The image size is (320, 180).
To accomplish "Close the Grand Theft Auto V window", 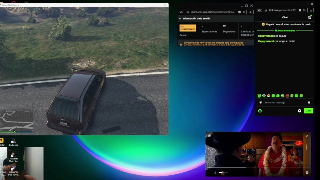I will (x=165, y=5).
